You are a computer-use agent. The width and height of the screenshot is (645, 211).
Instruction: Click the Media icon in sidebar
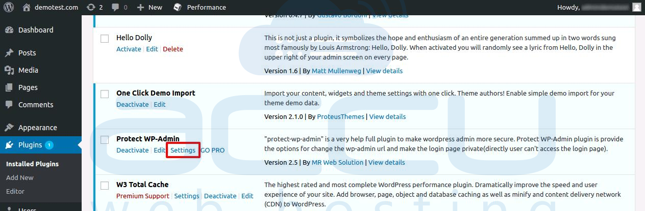9,70
